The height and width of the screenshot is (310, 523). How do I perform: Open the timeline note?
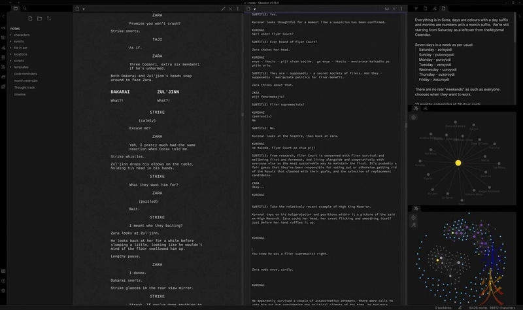[x=20, y=94]
